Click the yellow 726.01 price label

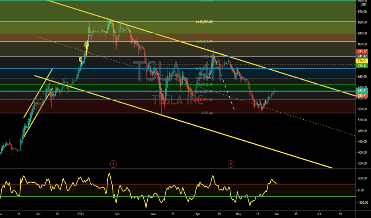point(362,61)
